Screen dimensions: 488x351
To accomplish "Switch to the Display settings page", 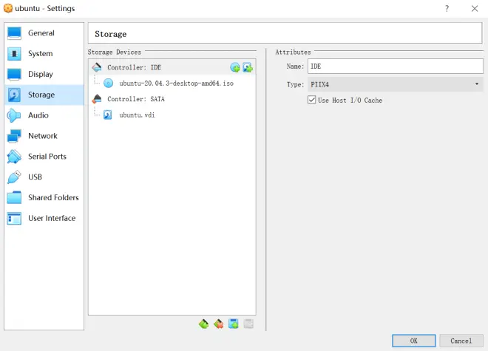I will point(44,74).
